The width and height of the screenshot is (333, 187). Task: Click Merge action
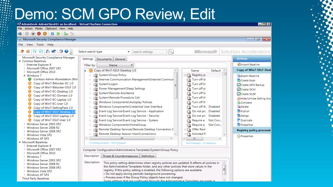pos(243,116)
